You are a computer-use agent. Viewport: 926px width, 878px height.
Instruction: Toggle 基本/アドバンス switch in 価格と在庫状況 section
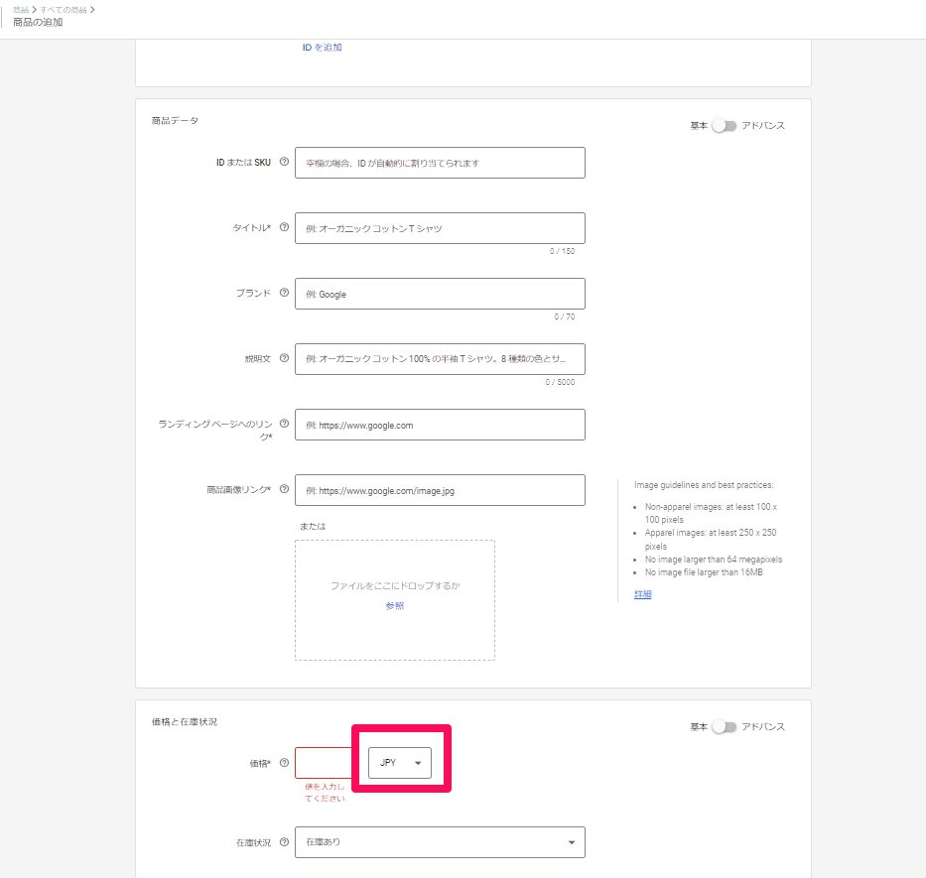coord(725,727)
